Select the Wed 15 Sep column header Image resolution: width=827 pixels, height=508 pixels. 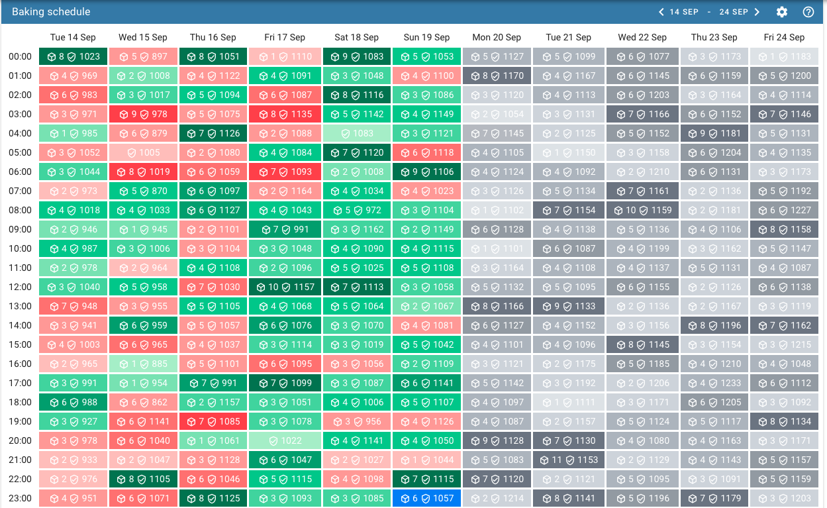(x=143, y=37)
